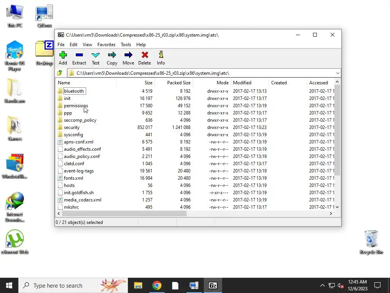Select the audio_effects.conf file

click(82, 149)
